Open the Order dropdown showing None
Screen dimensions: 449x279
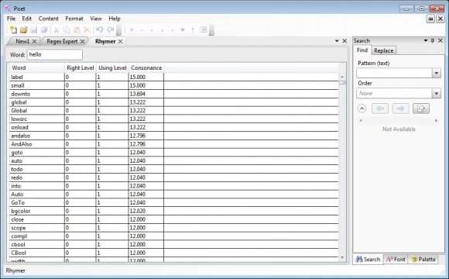pyautogui.click(x=399, y=93)
